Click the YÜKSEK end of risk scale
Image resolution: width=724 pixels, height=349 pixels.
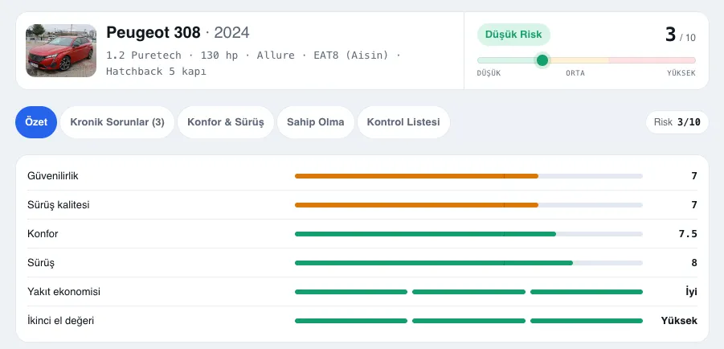pos(681,73)
